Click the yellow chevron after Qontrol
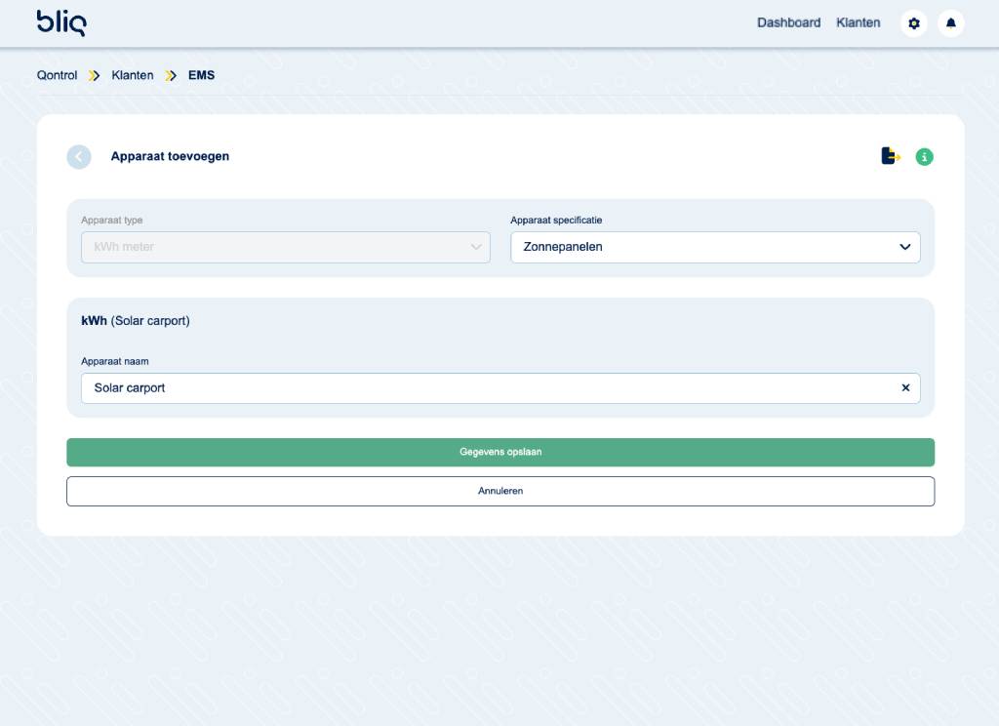Image resolution: width=999 pixels, height=726 pixels. 95,75
